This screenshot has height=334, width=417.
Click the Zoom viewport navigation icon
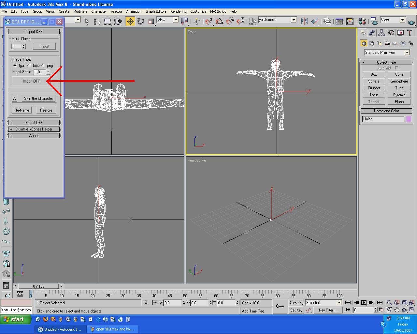[389, 303]
